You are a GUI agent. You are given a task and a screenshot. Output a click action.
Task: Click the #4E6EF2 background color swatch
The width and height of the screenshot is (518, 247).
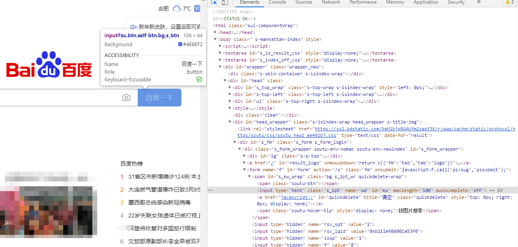tap(180, 44)
